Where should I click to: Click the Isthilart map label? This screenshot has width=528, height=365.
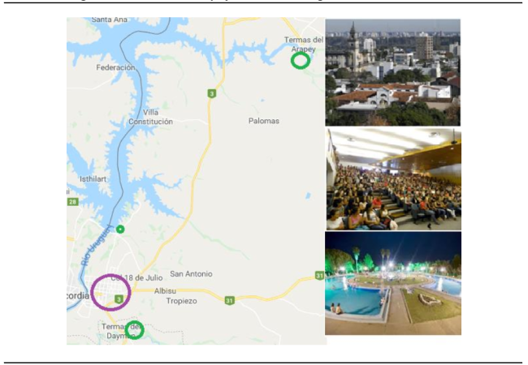point(93,179)
